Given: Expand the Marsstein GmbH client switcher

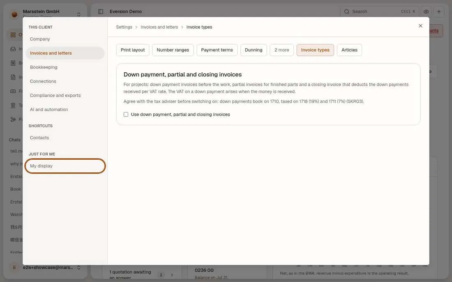Looking at the screenshot, I should 78,14.
